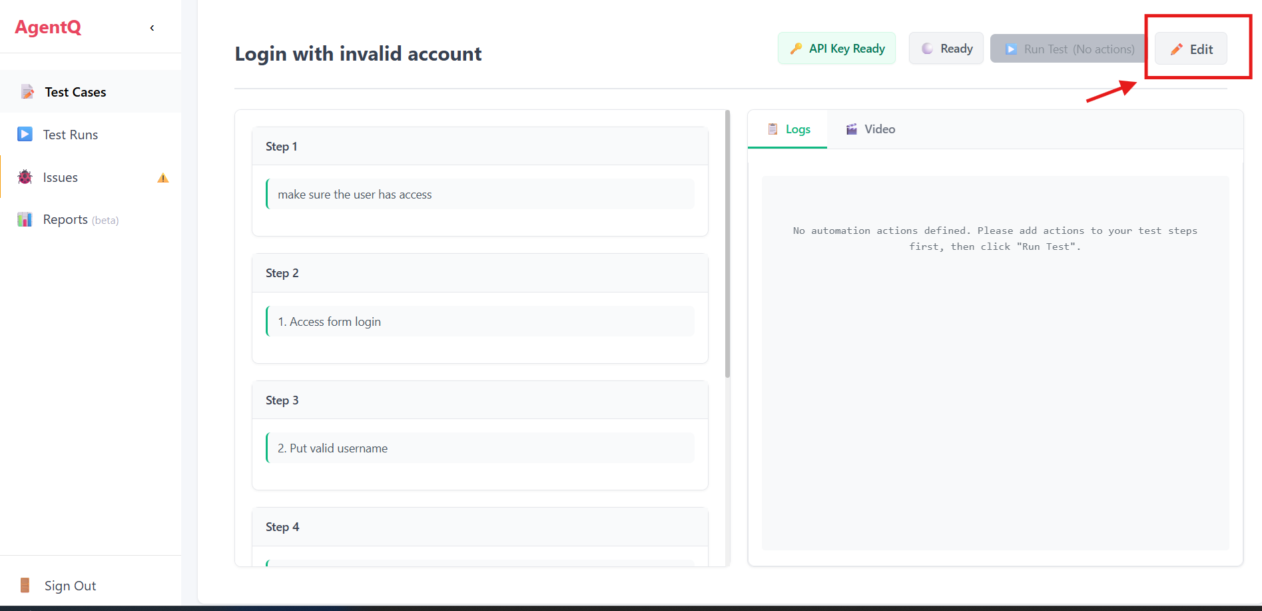This screenshot has width=1262, height=611.
Task: Click the 'Put valid username' step text
Action: (x=332, y=448)
